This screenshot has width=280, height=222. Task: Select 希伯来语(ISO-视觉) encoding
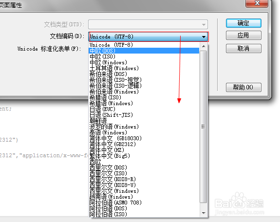pyautogui.click(x=144, y=80)
